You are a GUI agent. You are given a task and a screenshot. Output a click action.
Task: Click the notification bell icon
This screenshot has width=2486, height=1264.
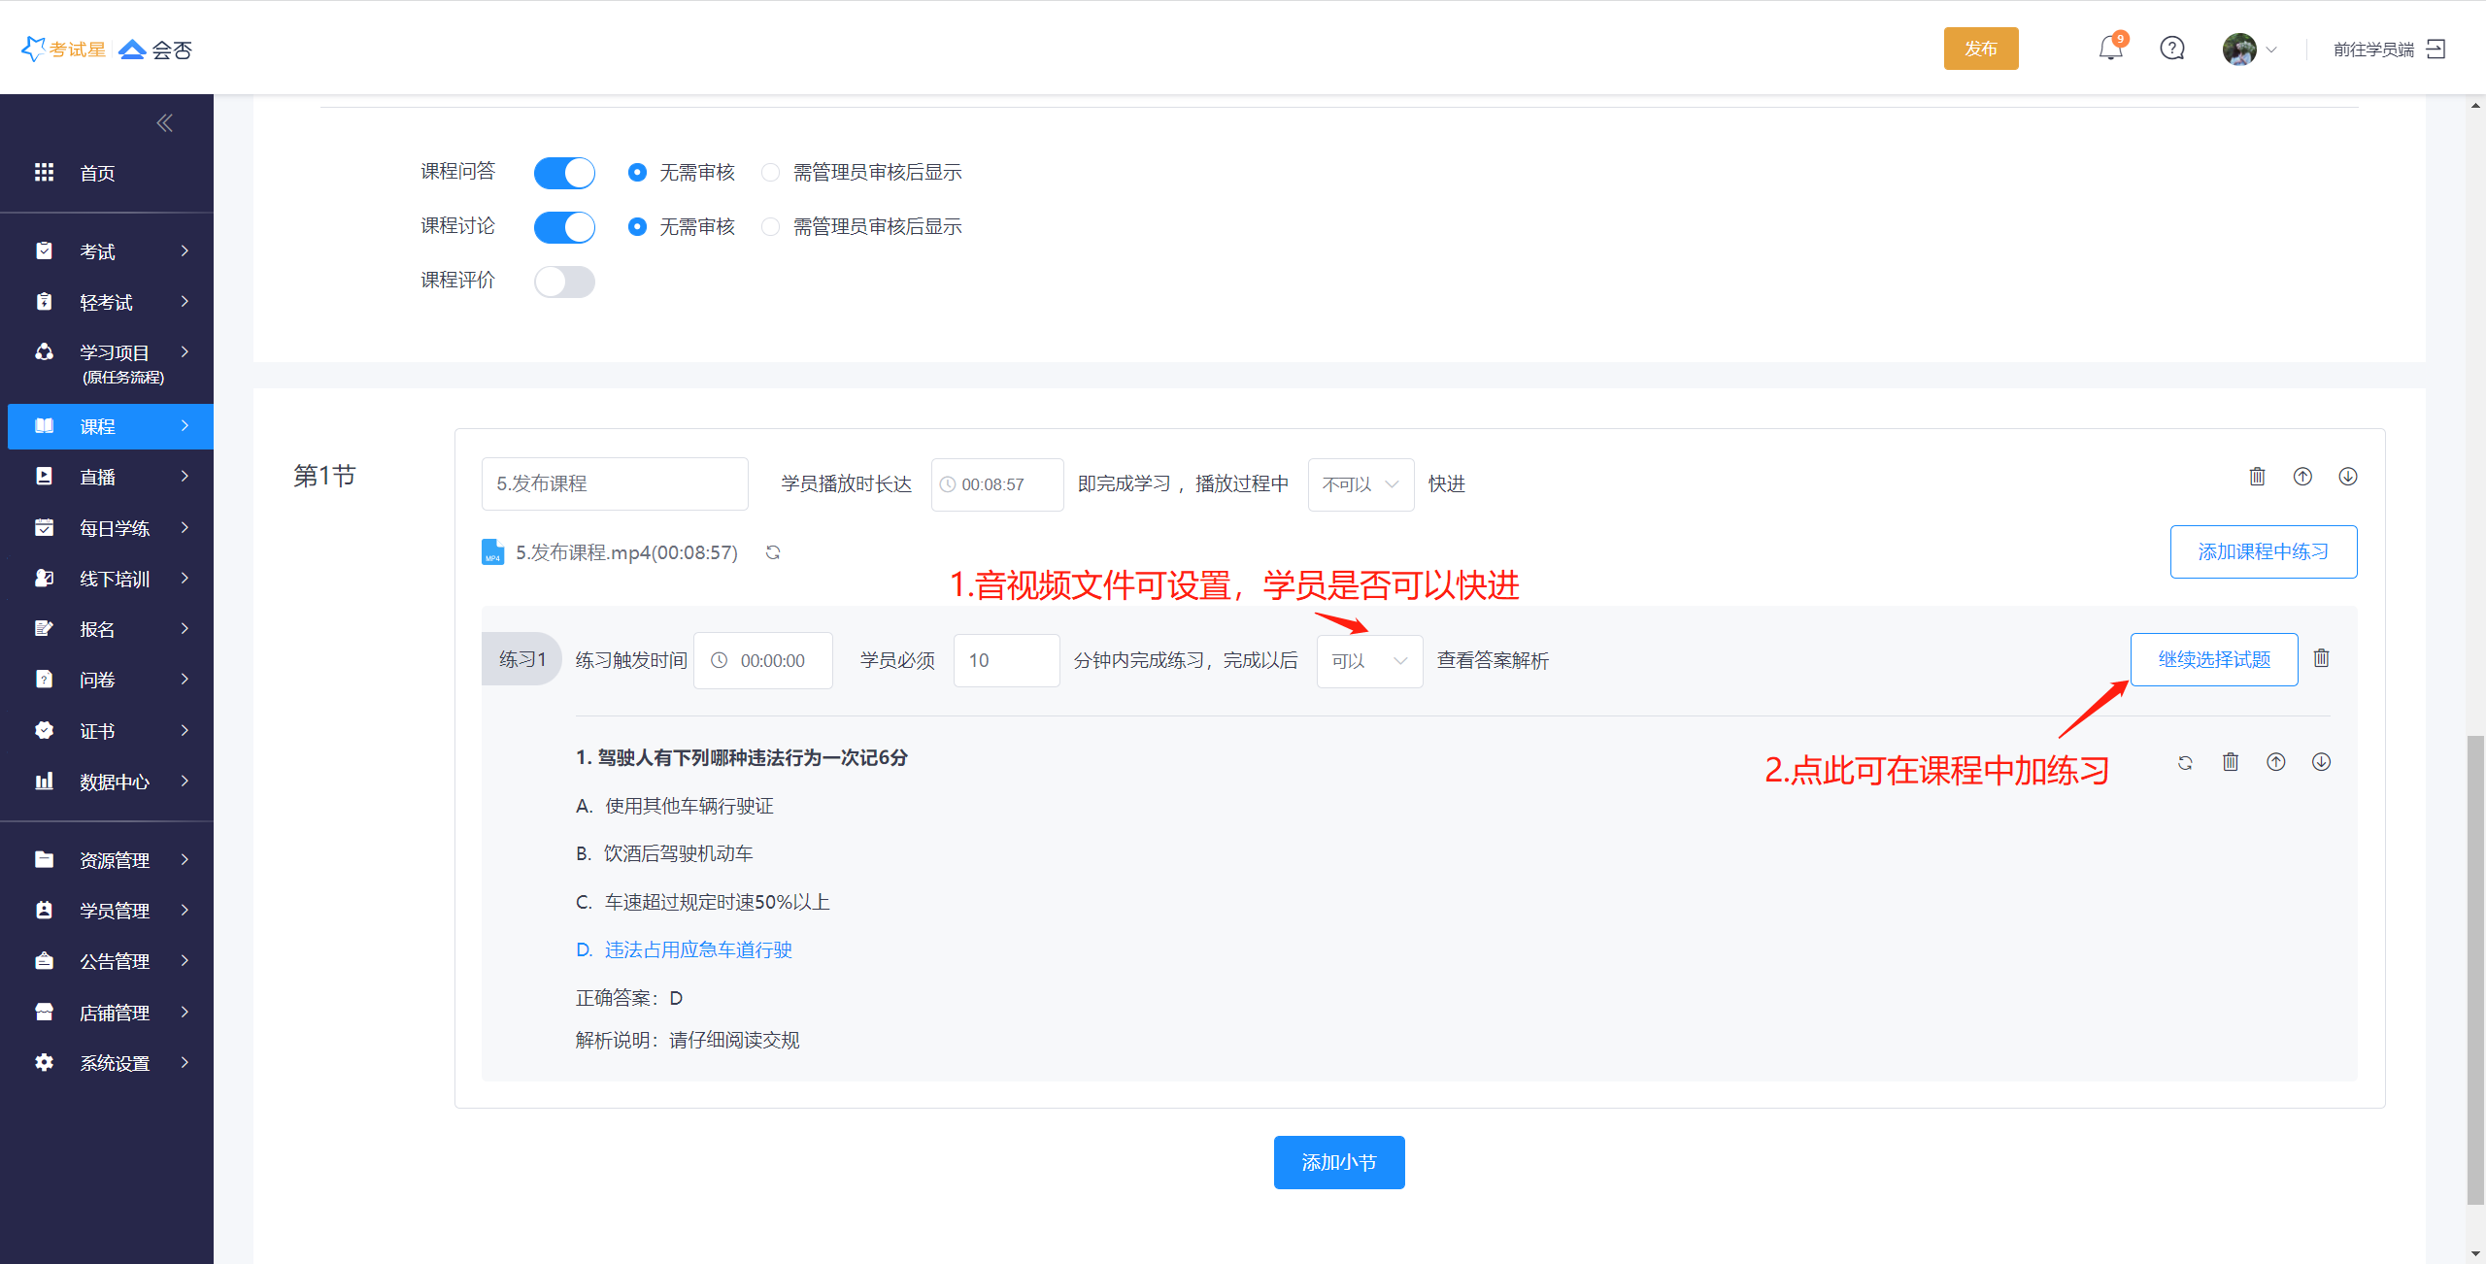[x=2110, y=49]
